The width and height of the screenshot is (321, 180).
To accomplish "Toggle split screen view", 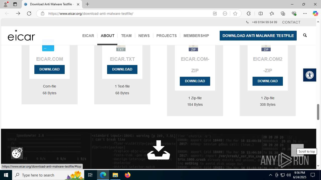I will tap(261, 13).
